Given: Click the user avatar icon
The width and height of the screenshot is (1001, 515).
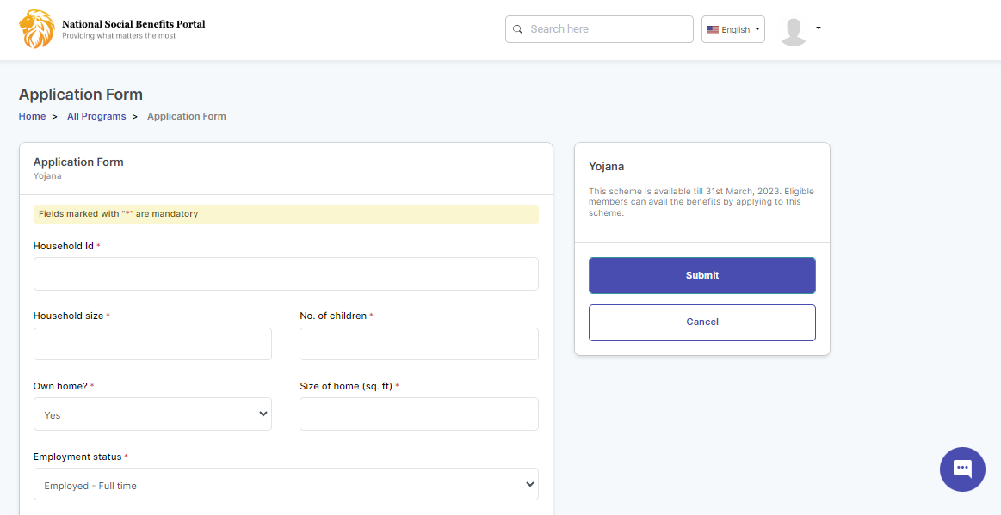Looking at the screenshot, I should [793, 31].
